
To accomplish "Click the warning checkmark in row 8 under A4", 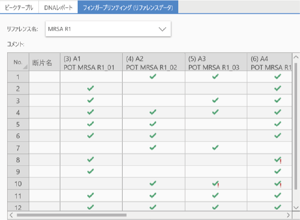I will (278, 160).
